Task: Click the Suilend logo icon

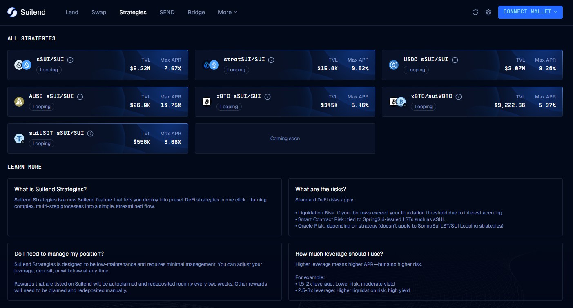Action: click(x=12, y=12)
